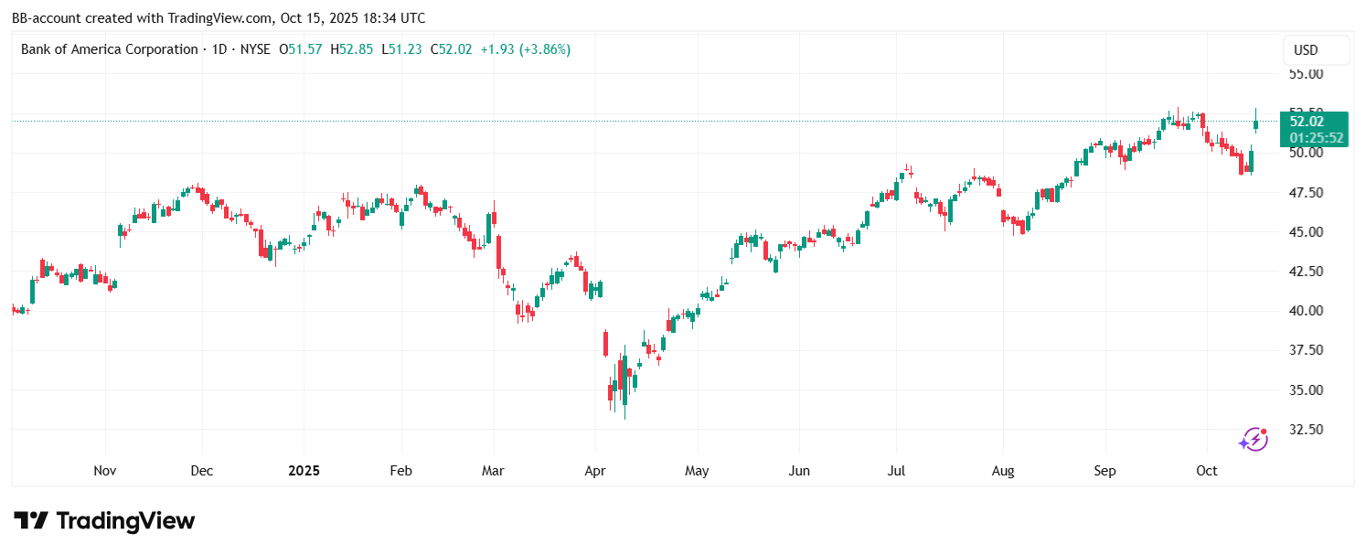
Task: Select the Dec label on time axis
Action: tap(202, 471)
